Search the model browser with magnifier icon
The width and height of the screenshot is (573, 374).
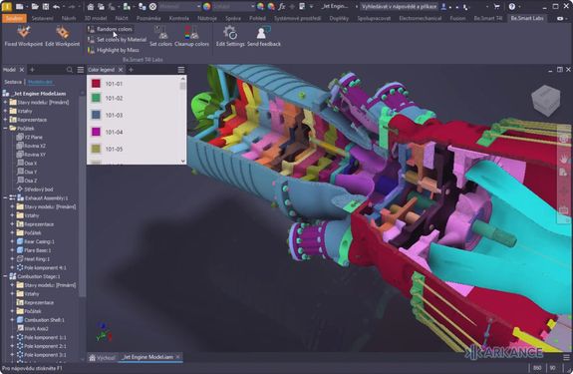[70, 70]
